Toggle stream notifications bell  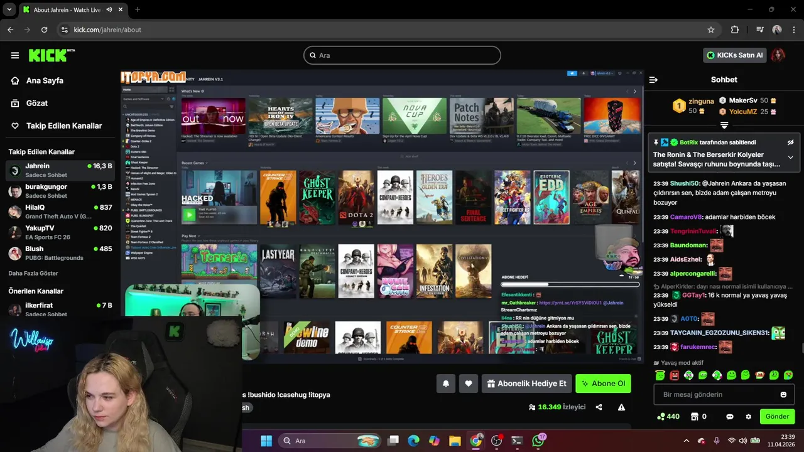click(446, 384)
